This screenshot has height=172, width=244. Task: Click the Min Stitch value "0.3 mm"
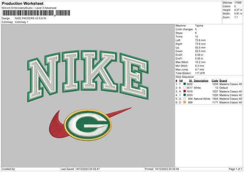tap(200, 66)
